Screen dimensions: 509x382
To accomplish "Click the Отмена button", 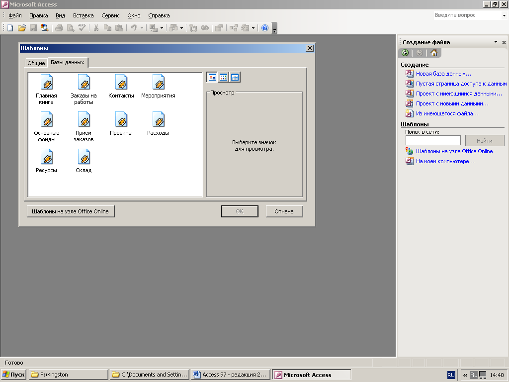I will (284, 211).
